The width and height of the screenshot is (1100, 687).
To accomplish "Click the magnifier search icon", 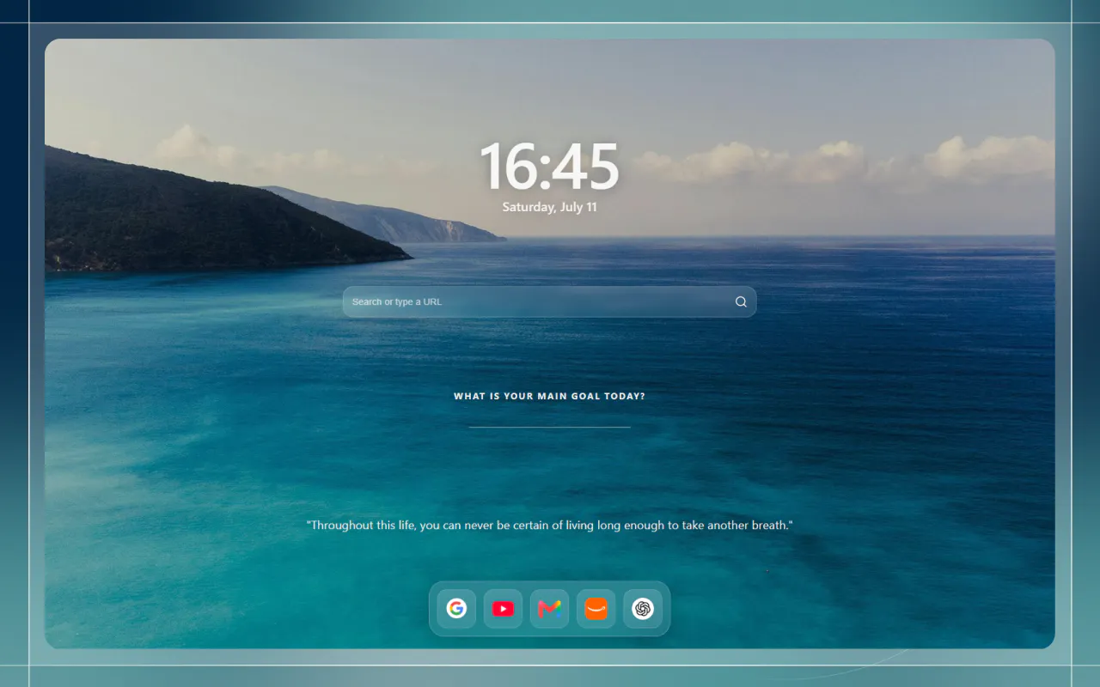I will 741,301.
